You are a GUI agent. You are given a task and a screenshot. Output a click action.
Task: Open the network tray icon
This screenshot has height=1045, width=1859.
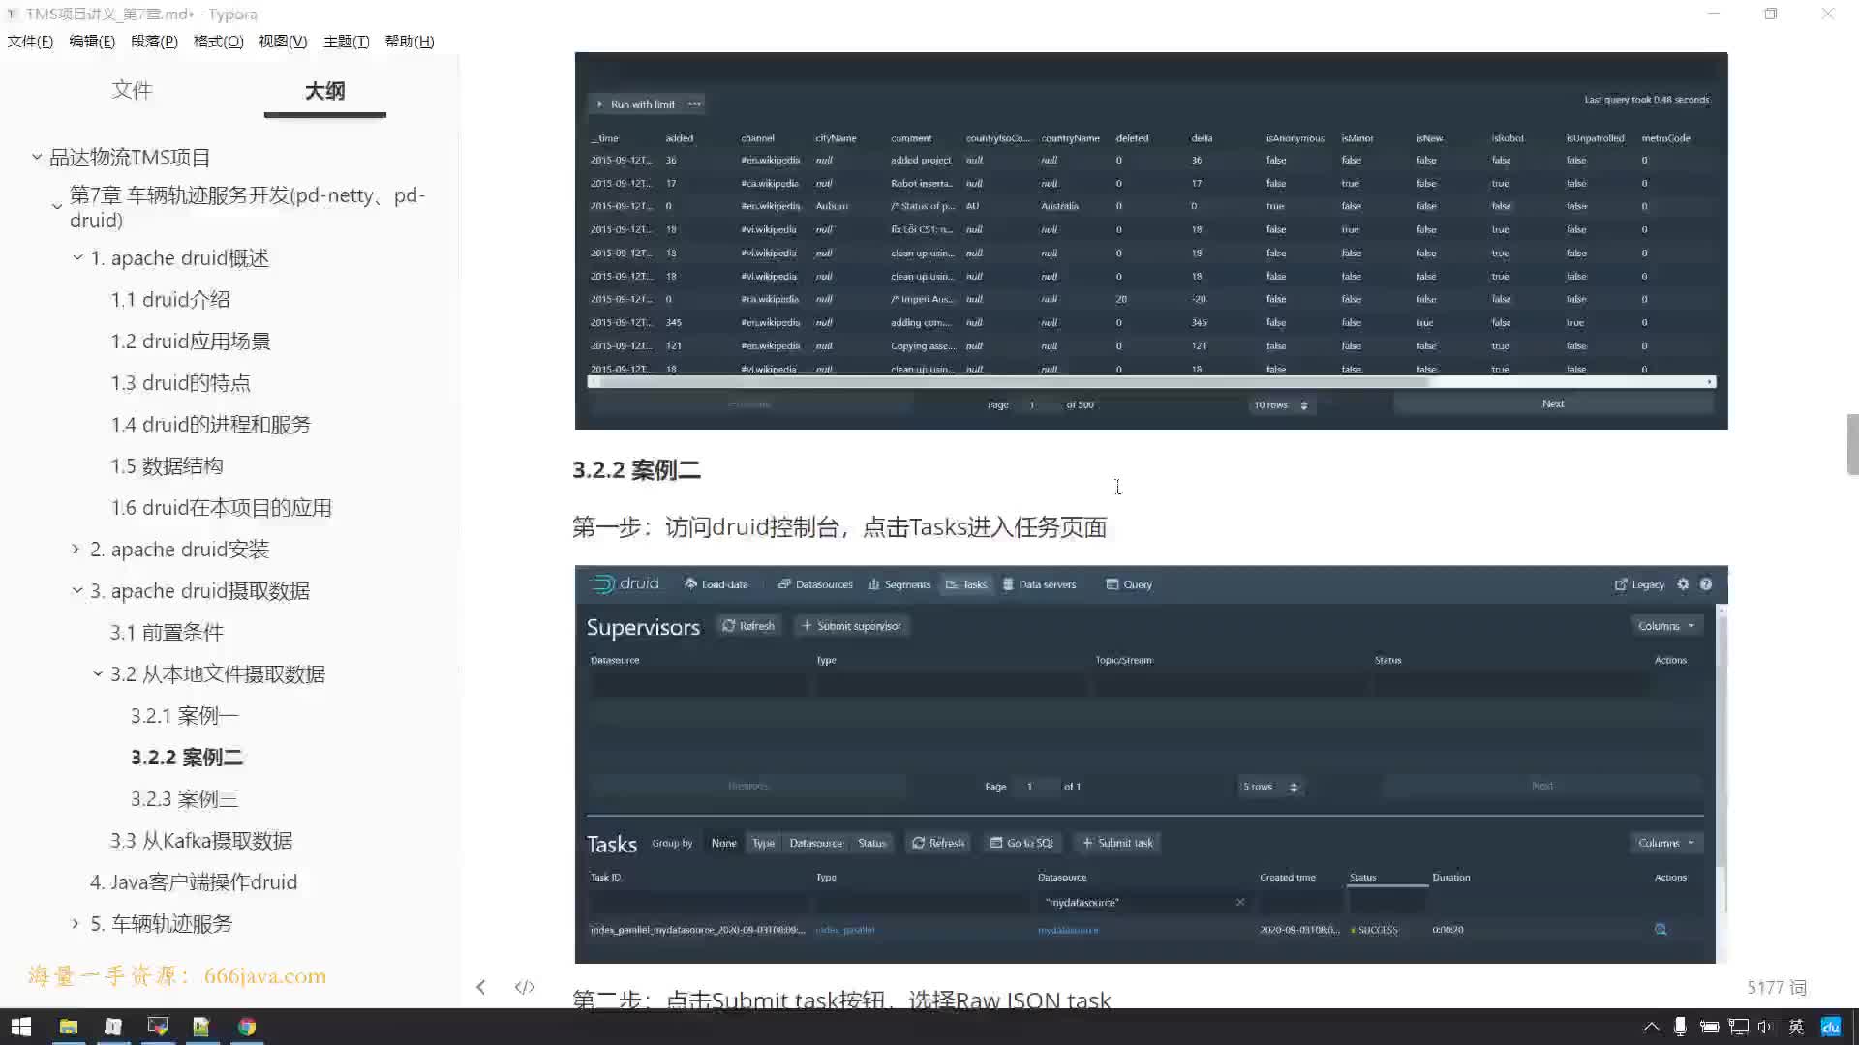click(x=1738, y=1027)
